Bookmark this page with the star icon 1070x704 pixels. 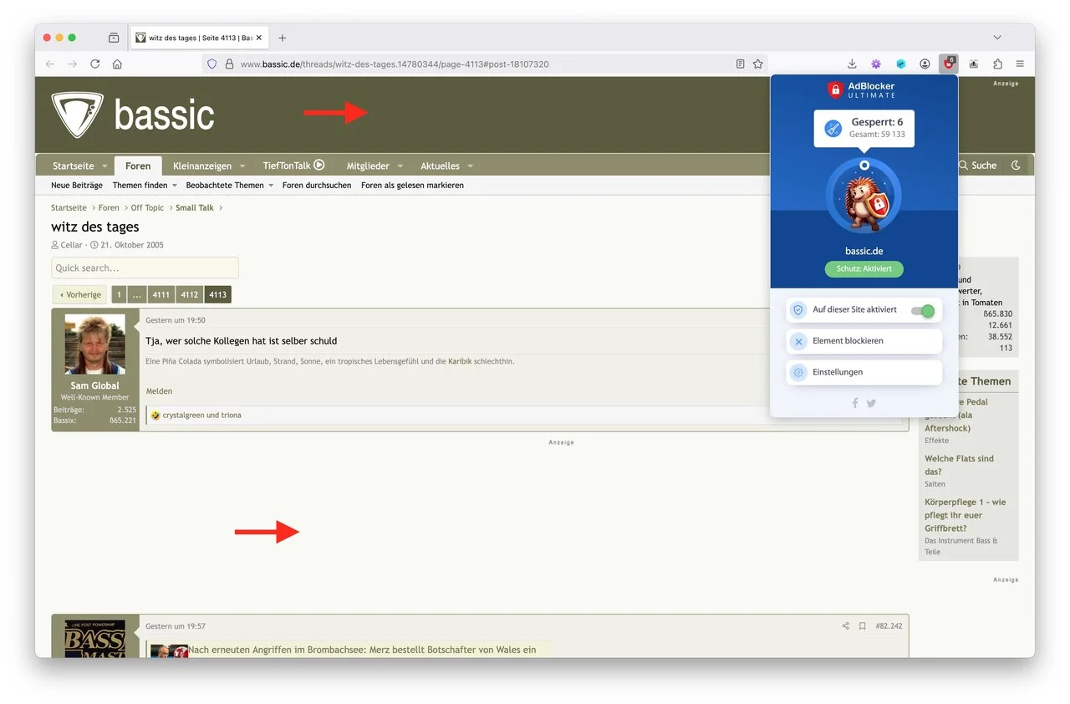click(758, 64)
